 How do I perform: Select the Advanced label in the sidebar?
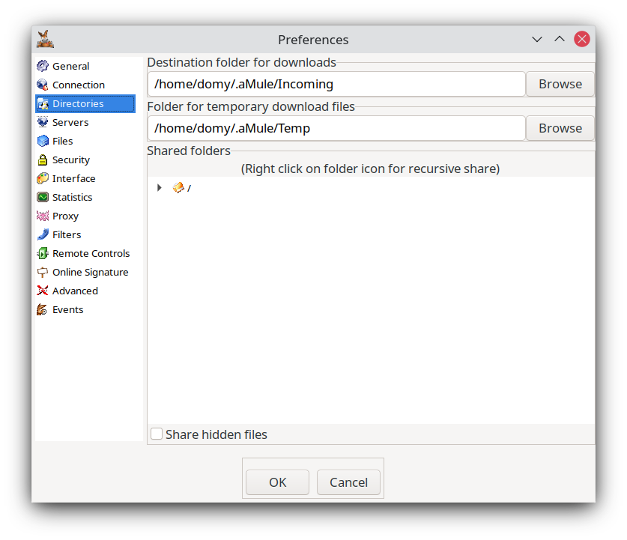(x=75, y=291)
